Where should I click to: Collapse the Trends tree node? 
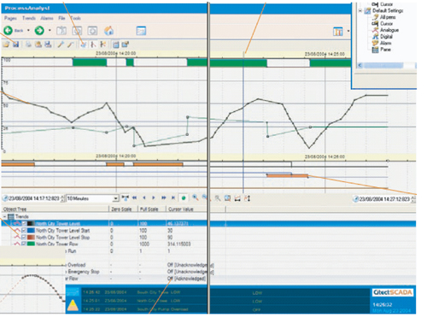(4, 216)
